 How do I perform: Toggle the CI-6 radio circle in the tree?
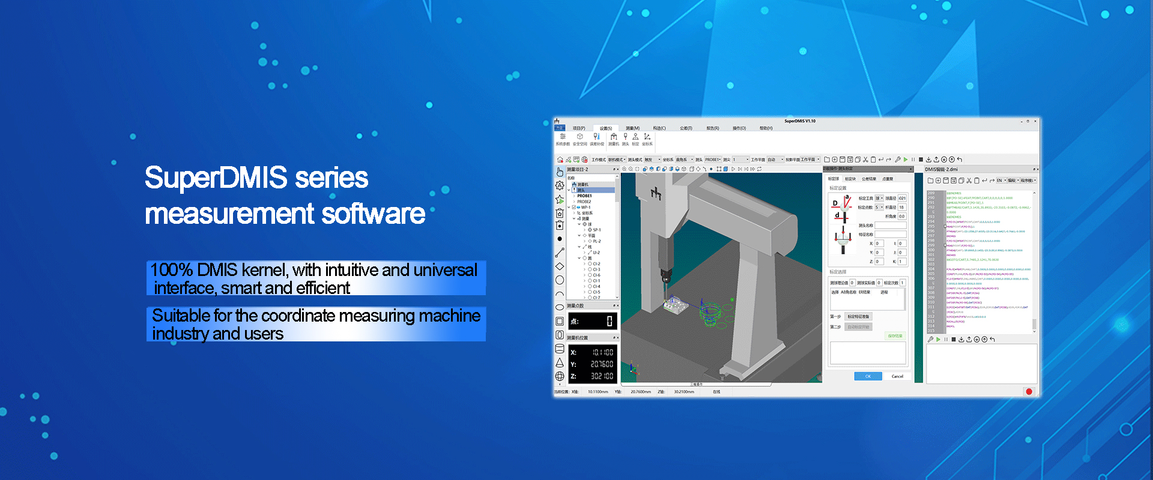(590, 275)
